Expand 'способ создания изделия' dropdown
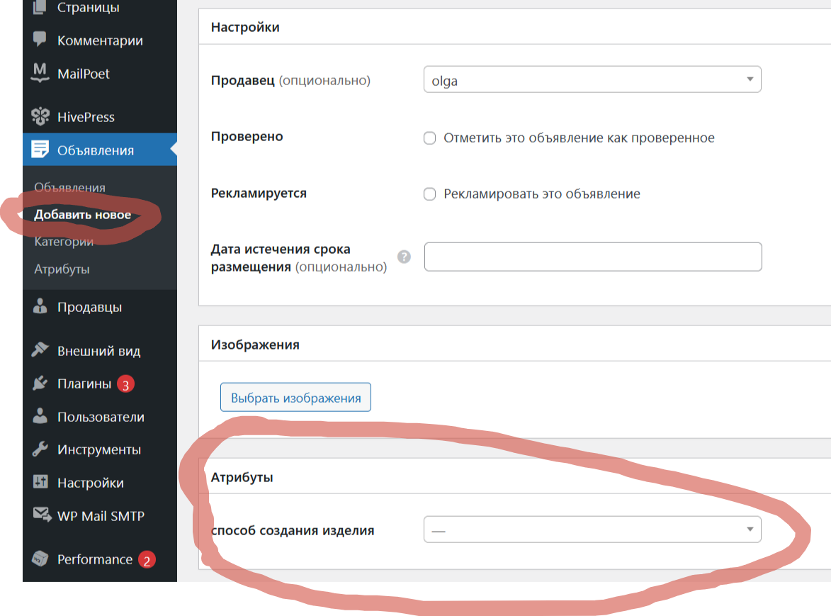 click(x=592, y=530)
